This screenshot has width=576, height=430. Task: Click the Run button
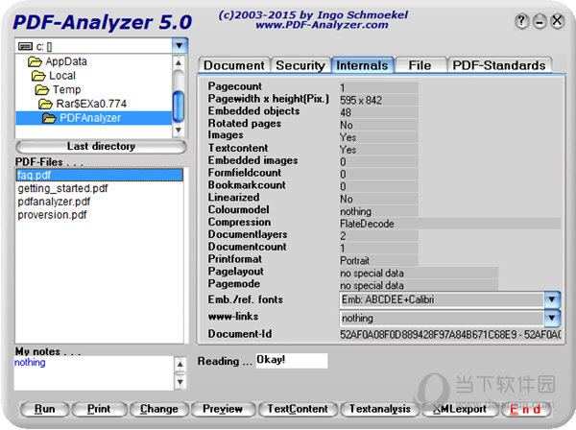44,409
